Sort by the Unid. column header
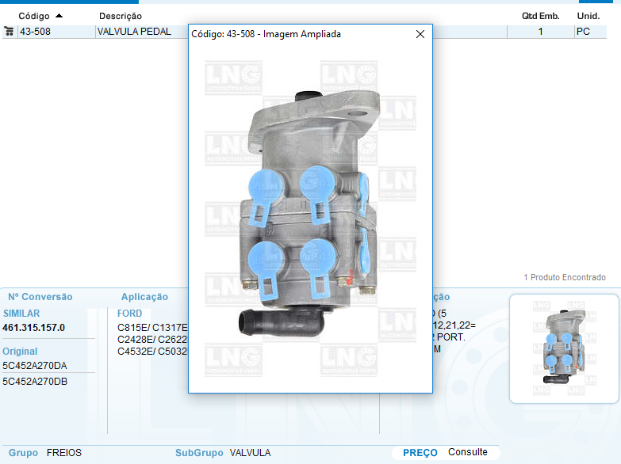 click(588, 16)
